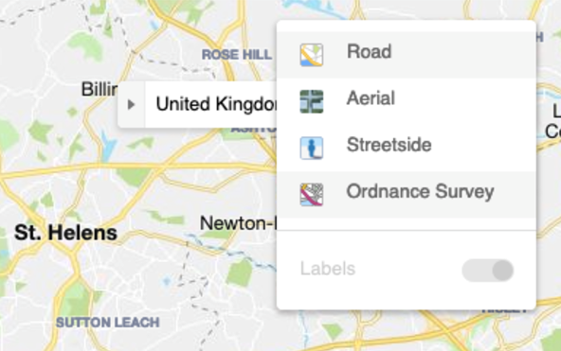Click the Billinge town label

coord(100,89)
